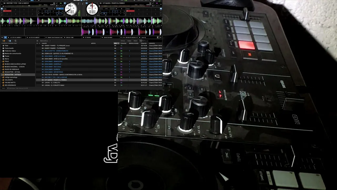Click the crate search magnifier icon
Image resolution: width=337 pixels, height=190 pixels.
(x=16, y=41)
